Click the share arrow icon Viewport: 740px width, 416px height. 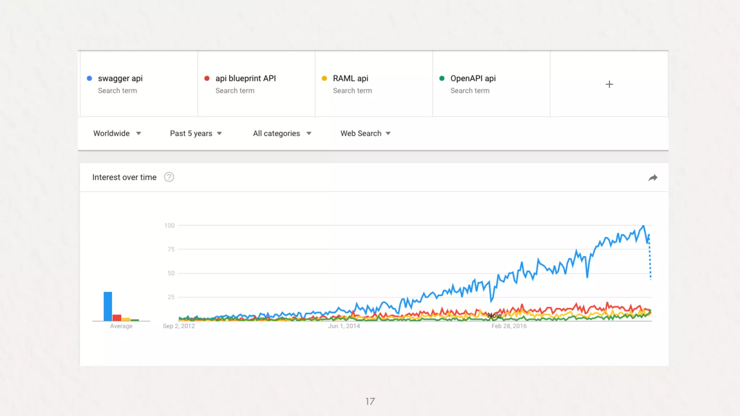[653, 178]
